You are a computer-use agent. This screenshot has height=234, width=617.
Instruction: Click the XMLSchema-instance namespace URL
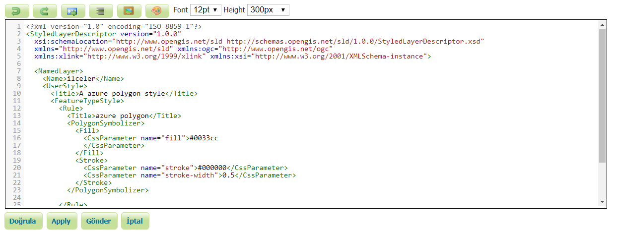pyautogui.click(x=339, y=56)
